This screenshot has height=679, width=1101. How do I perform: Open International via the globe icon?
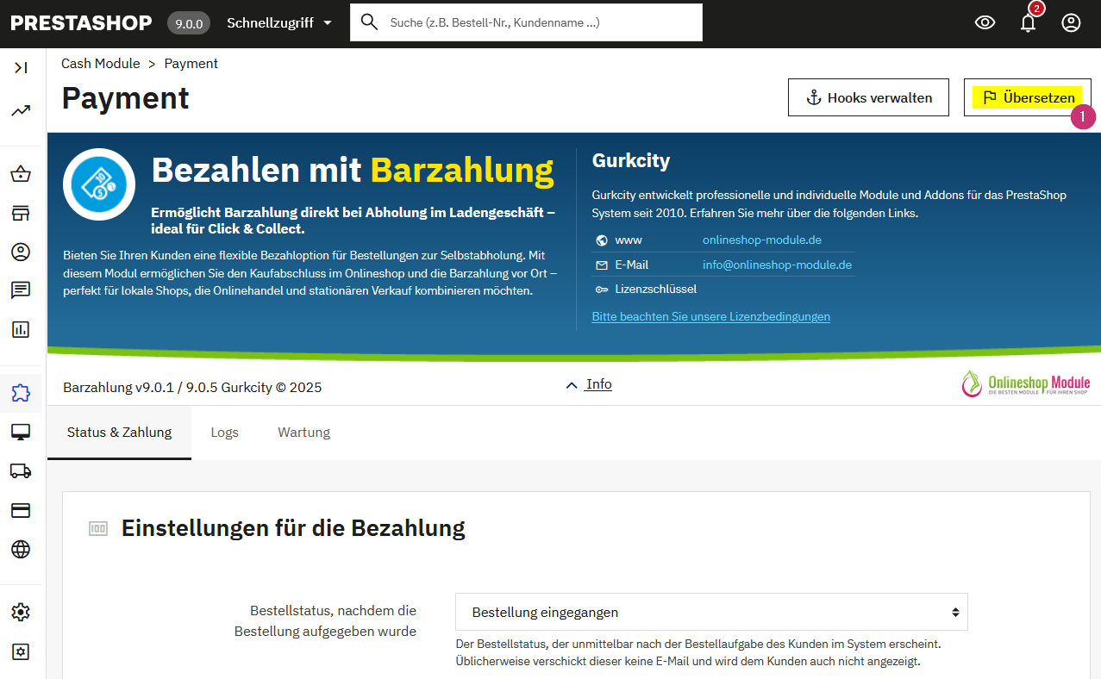[x=21, y=549]
